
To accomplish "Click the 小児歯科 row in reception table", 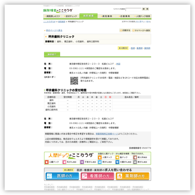I will (x=97, y=107).
